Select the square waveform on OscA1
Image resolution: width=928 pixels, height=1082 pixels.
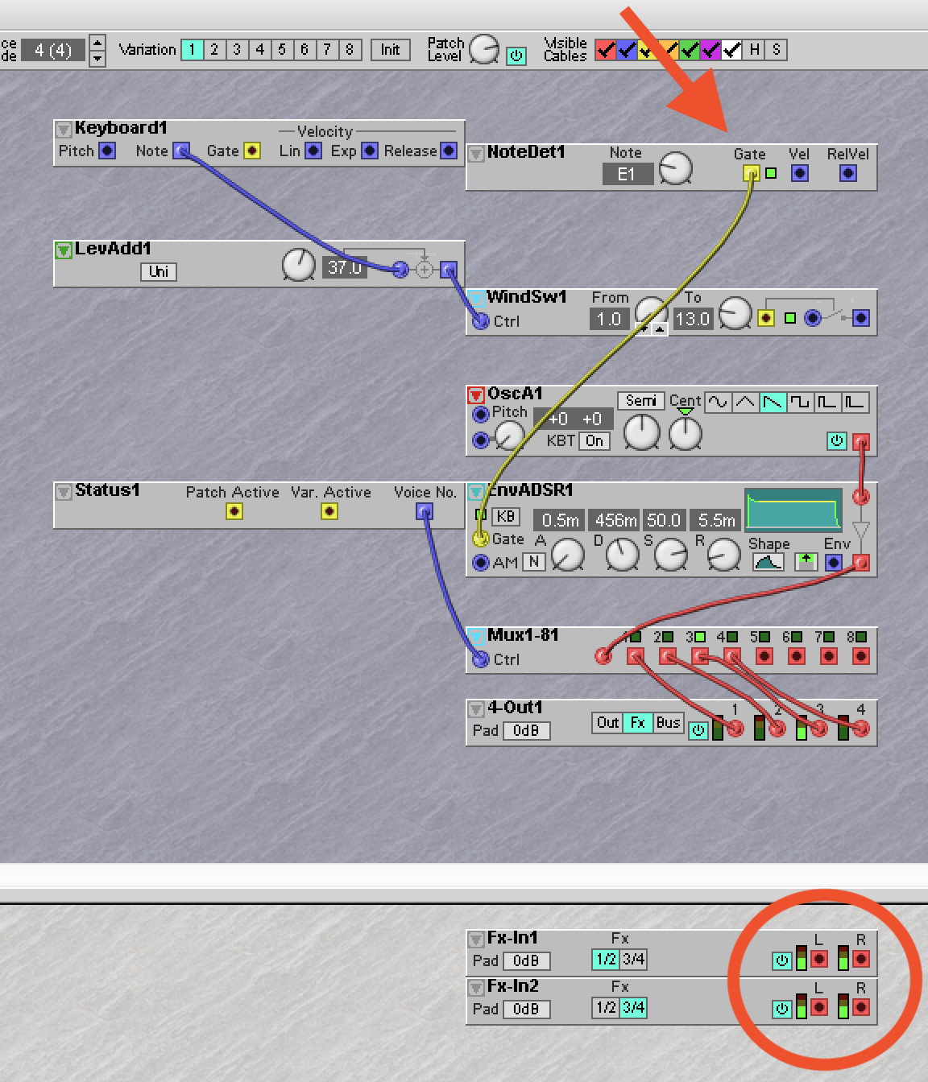click(x=800, y=402)
